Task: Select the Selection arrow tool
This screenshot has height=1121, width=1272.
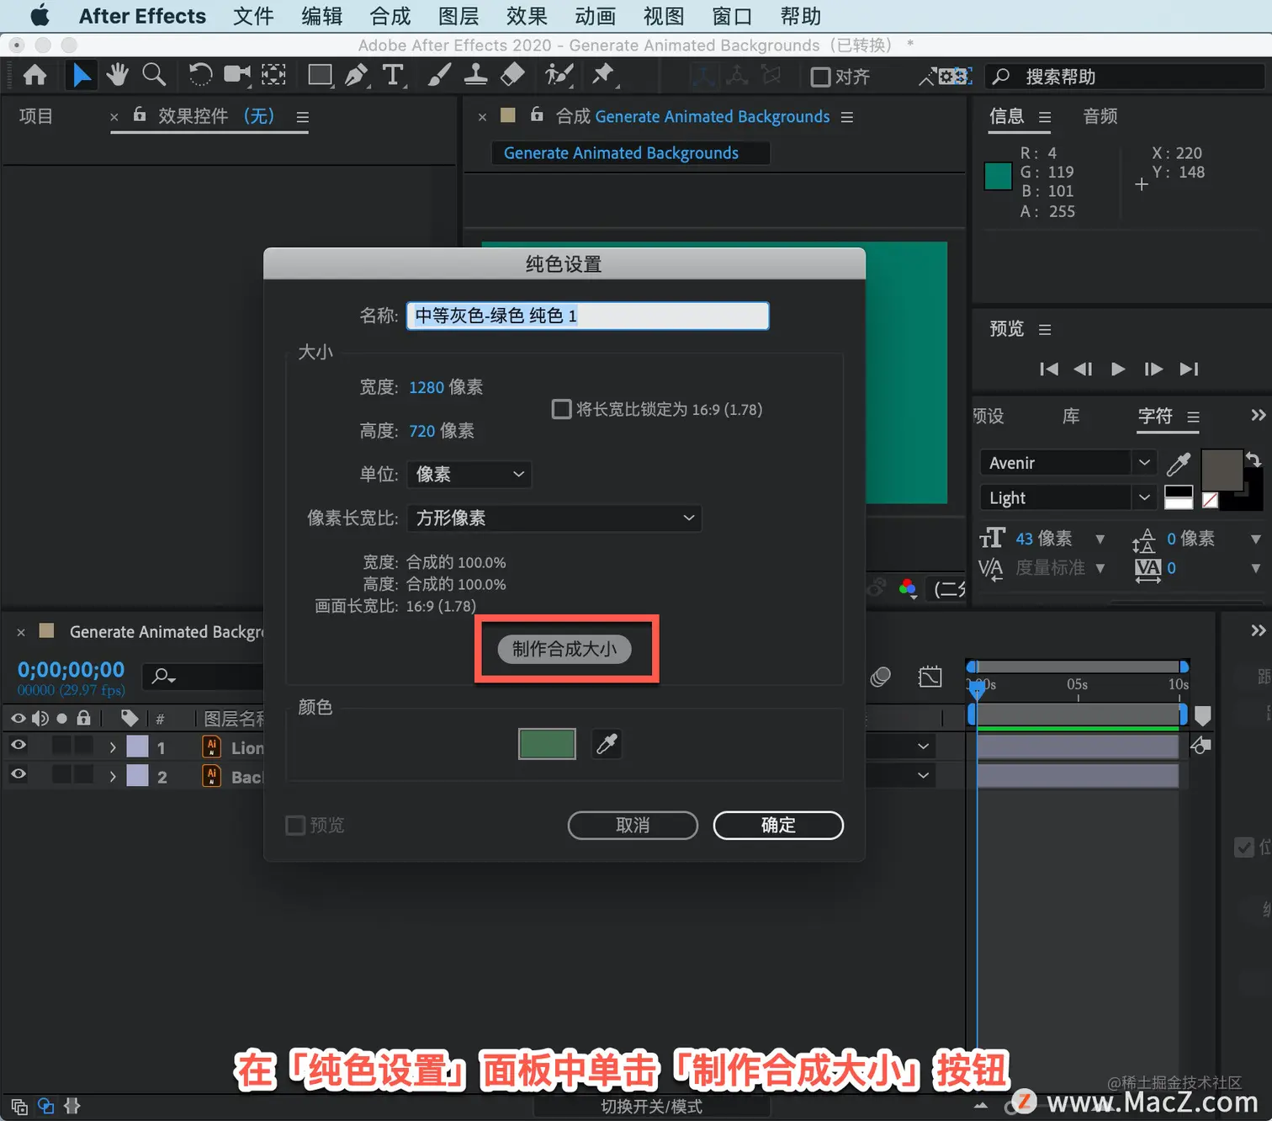Action: 81,76
